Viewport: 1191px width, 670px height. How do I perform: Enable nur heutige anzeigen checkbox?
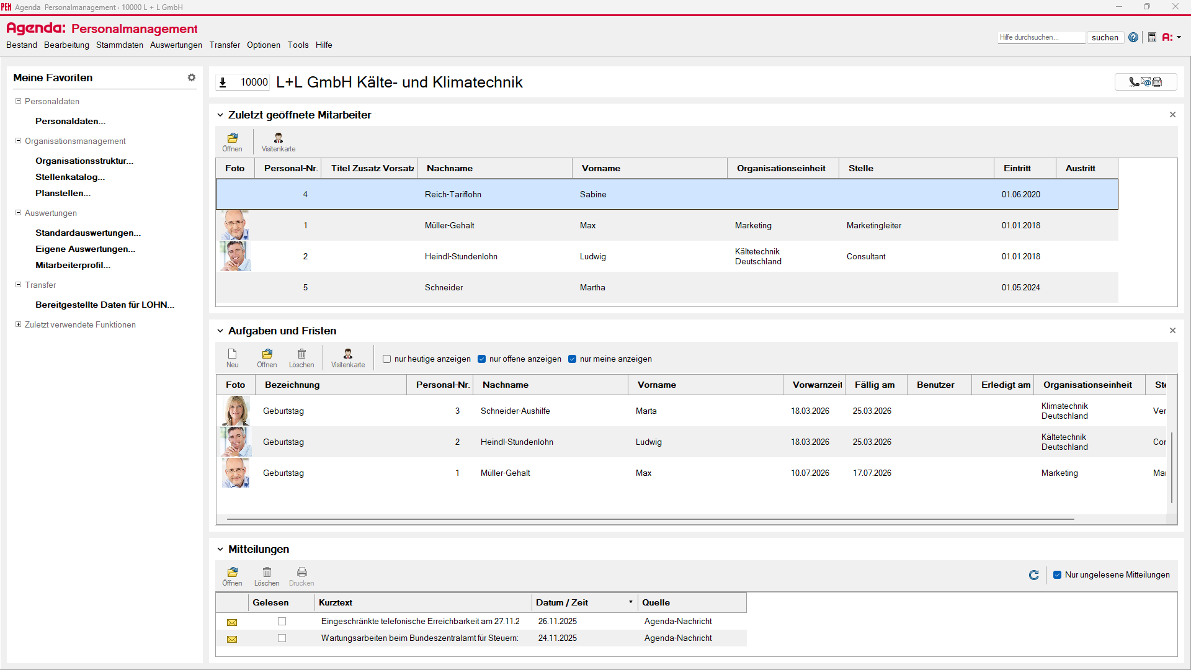[387, 359]
